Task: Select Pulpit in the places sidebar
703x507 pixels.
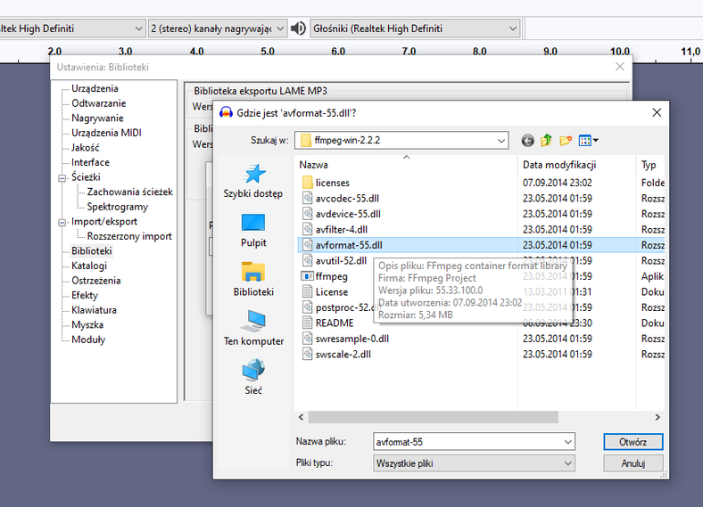Action: (253, 229)
